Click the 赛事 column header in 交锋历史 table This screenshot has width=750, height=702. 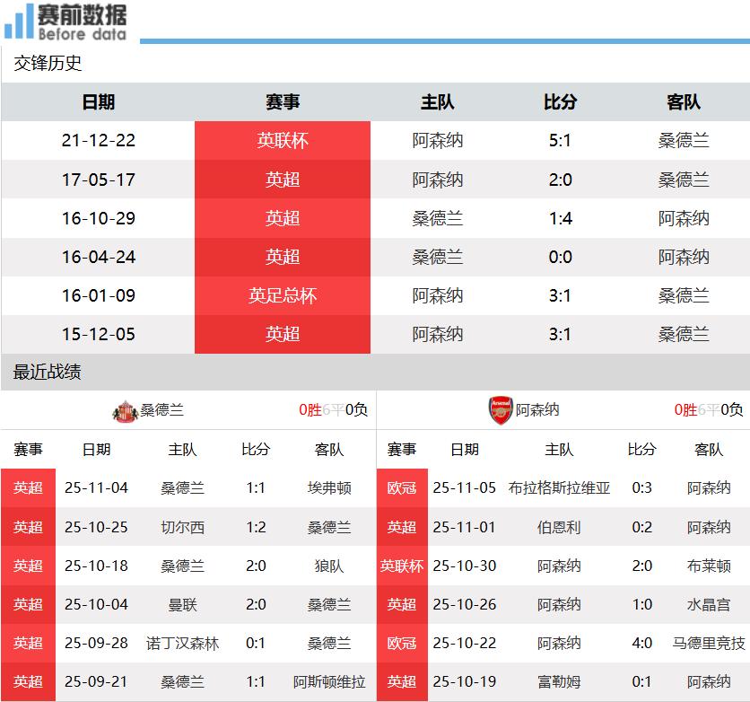click(x=283, y=102)
